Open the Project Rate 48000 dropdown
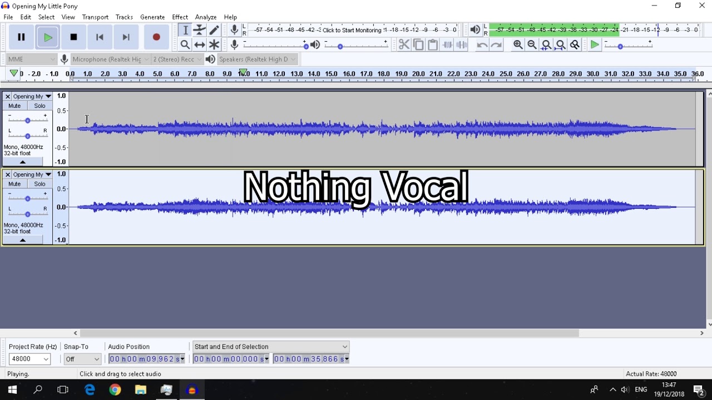 tap(29, 359)
